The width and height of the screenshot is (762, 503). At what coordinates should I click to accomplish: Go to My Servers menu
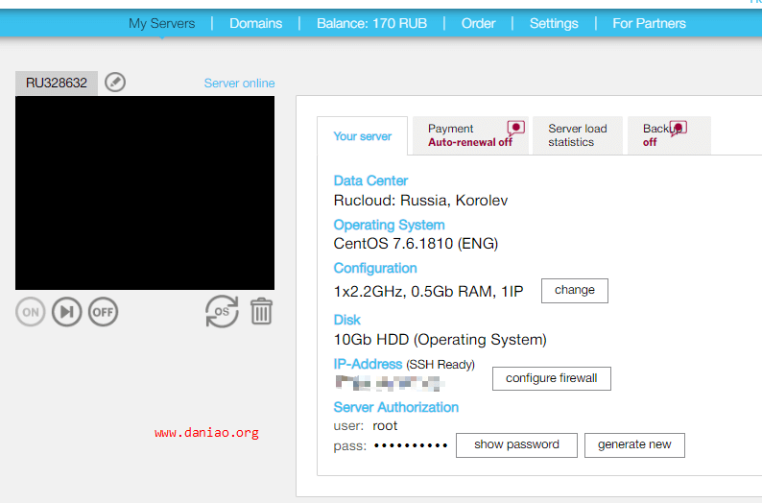[x=162, y=23]
